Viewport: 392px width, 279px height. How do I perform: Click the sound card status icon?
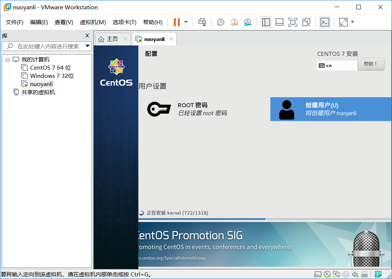click(355, 275)
